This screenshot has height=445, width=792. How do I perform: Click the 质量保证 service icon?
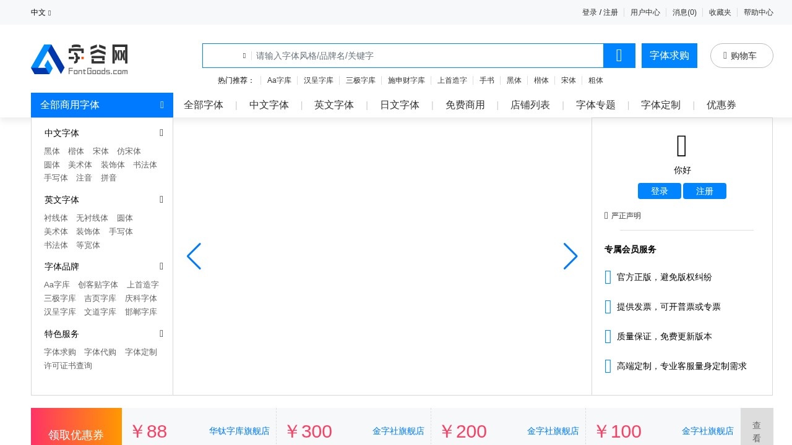pos(608,336)
